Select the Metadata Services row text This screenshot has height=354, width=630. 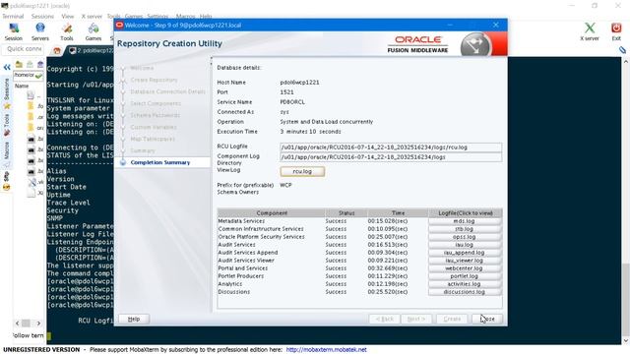click(241, 221)
